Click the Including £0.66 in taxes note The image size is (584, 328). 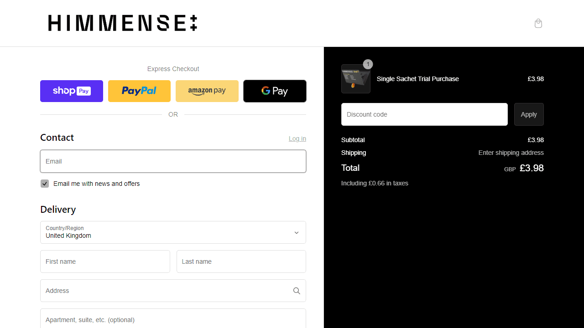(x=375, y=183)
